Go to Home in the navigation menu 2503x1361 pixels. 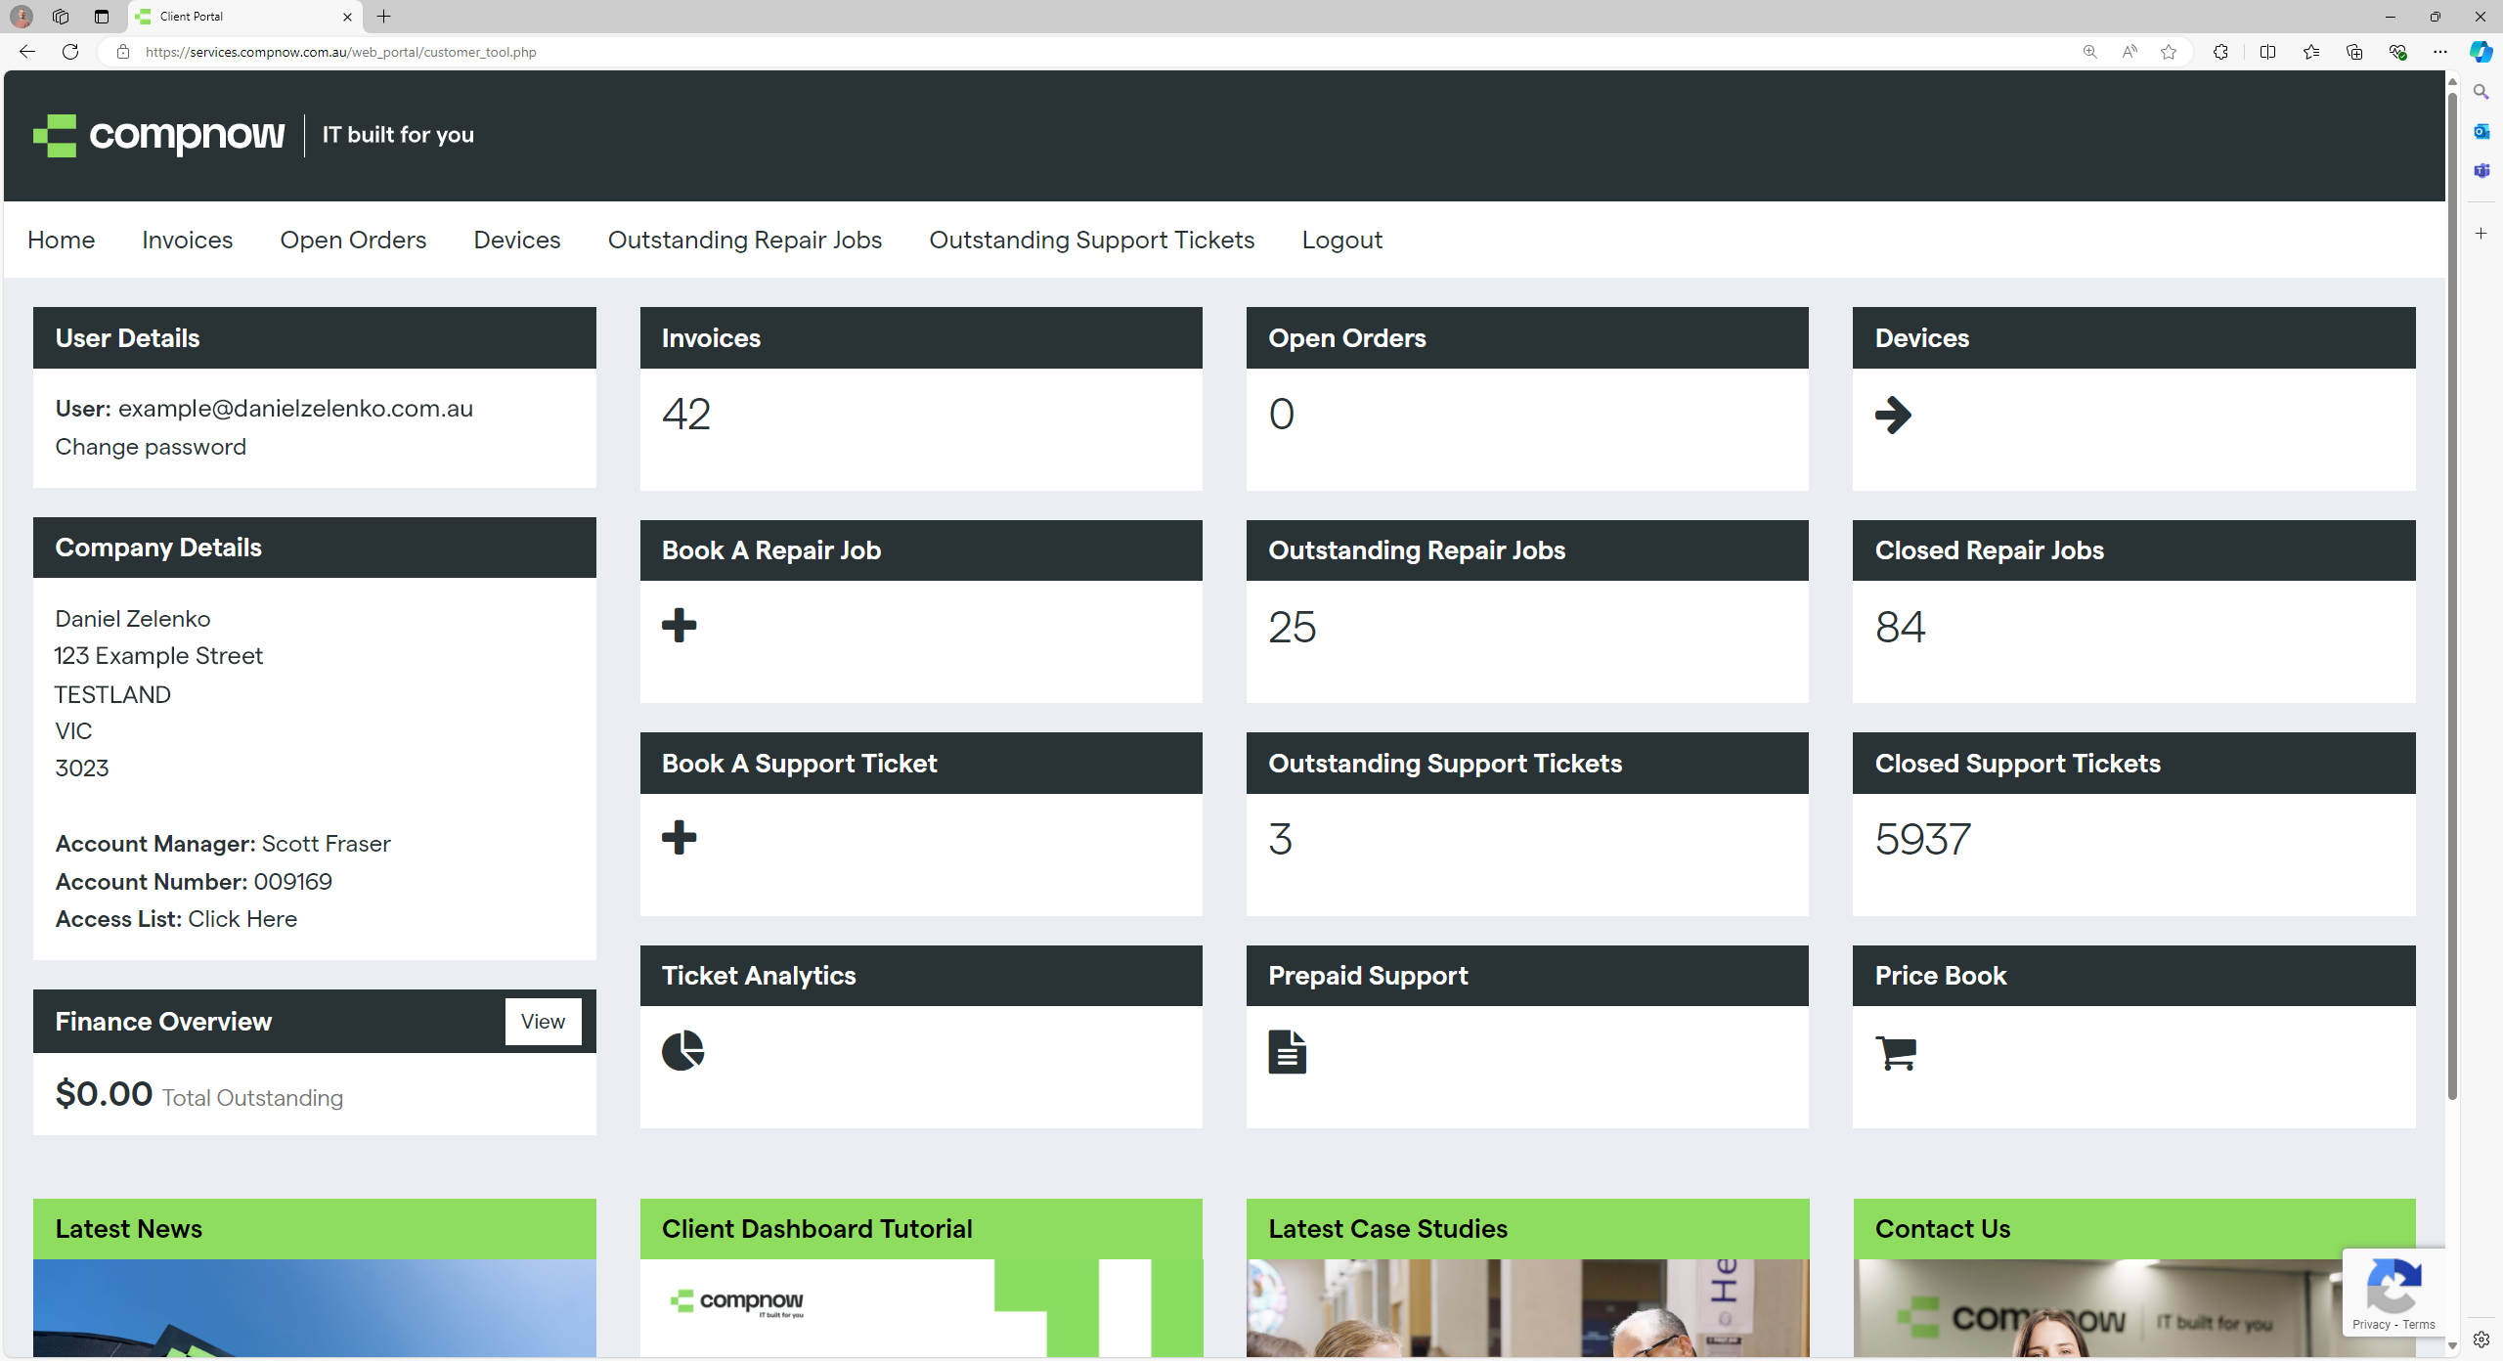(x=62, y=240)
